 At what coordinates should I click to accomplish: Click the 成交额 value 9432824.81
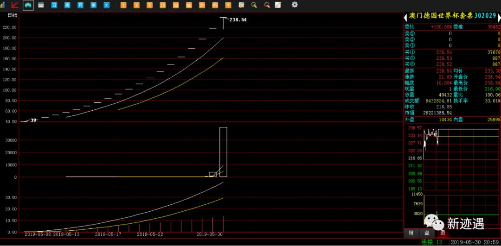[x=439, y=101]
